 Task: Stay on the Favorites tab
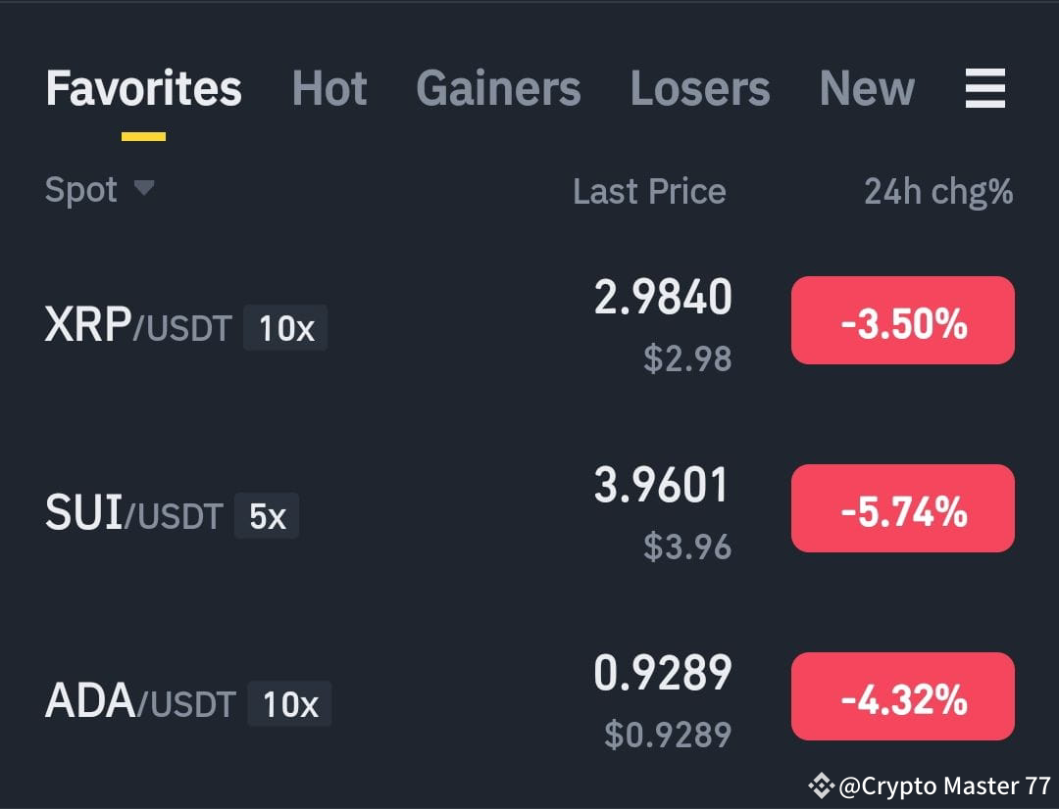(142, 88)
